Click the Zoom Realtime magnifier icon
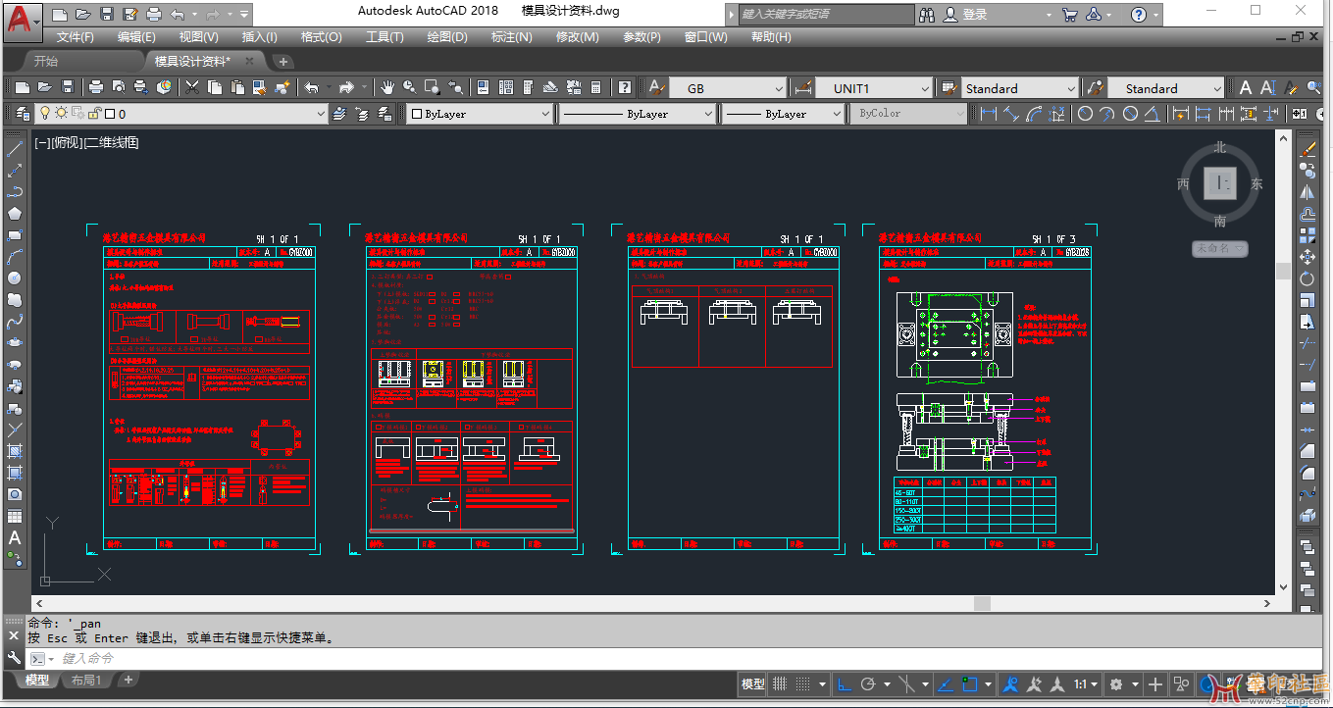 (x=410, y=87)
